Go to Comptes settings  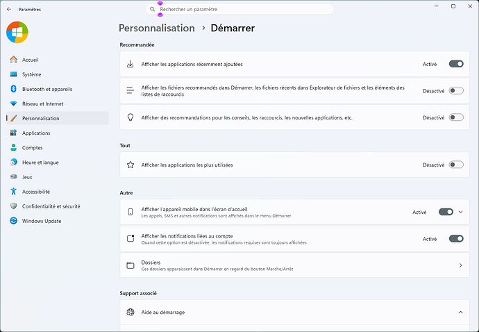click(x=58, y=148)
